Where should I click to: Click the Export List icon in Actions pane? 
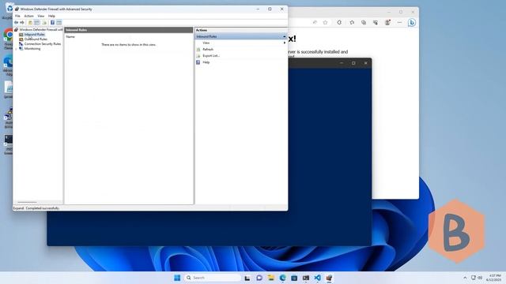[198, 56]
